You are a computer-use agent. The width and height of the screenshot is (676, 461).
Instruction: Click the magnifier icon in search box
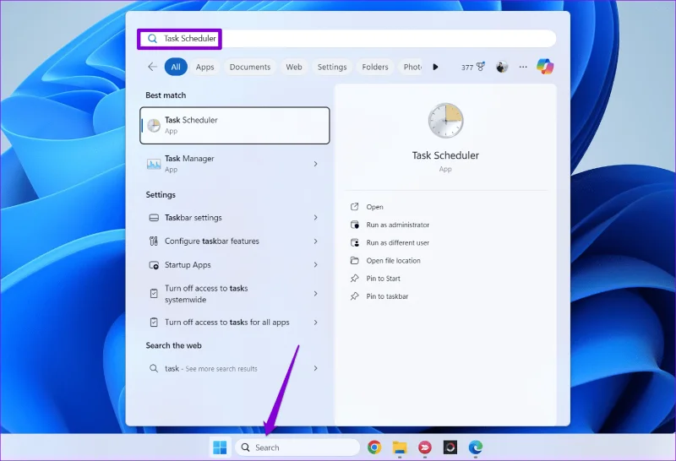tap(152, 38)
